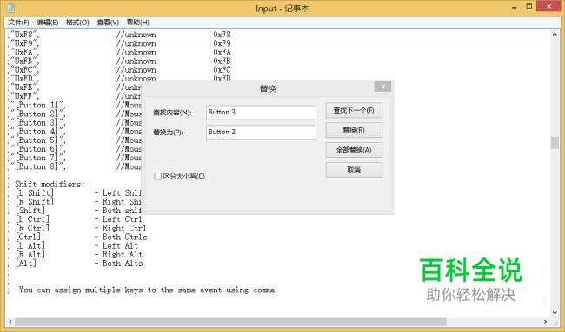Minimize the Notepad window
Viewport: 565px width, 332px height.
click(x=515, y=7)
